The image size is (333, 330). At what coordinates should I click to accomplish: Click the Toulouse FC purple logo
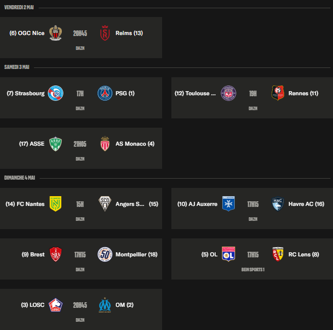pos(229,93)
